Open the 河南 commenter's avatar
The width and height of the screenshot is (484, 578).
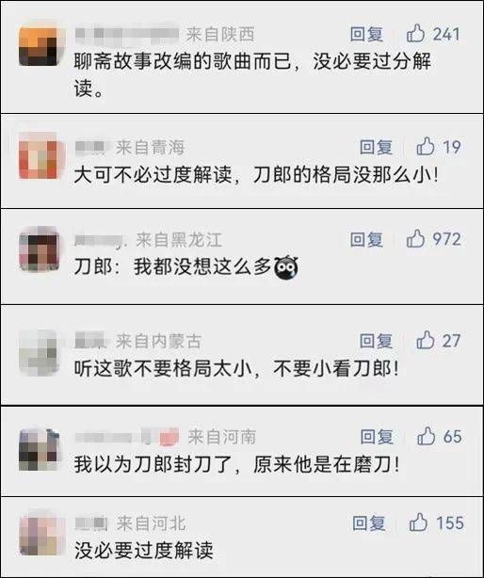tap(39, 449)
